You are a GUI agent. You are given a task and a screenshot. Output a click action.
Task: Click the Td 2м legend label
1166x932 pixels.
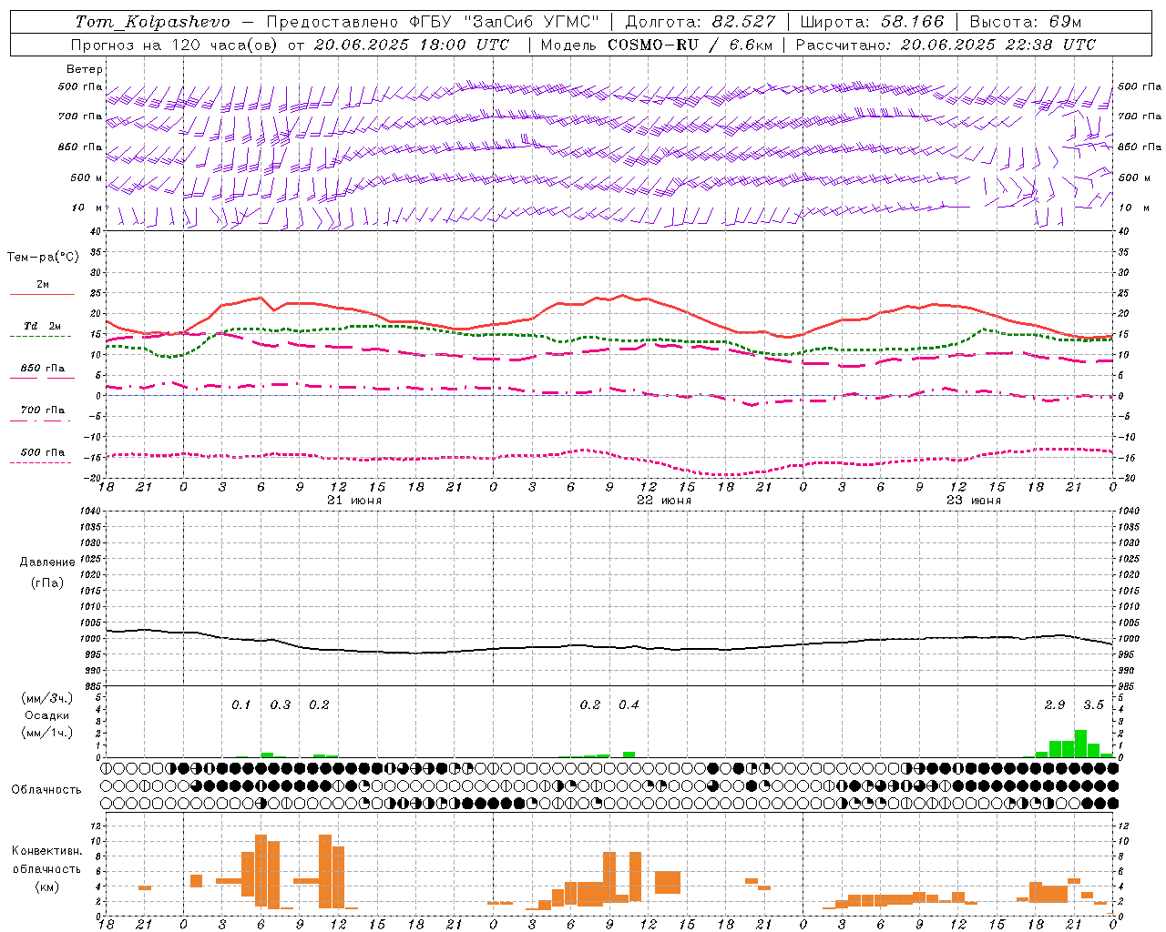pos(42,326)
